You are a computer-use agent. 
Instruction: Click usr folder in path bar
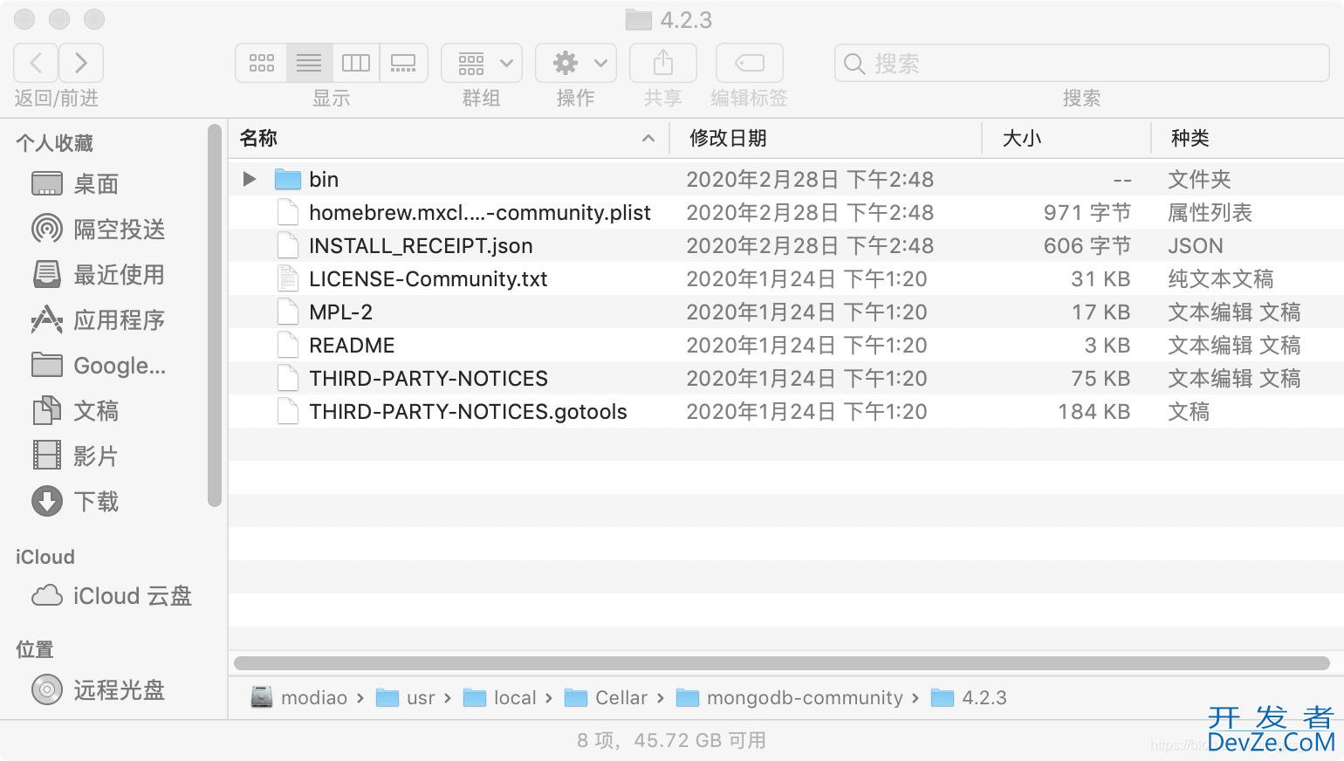(x=406, y=697)
